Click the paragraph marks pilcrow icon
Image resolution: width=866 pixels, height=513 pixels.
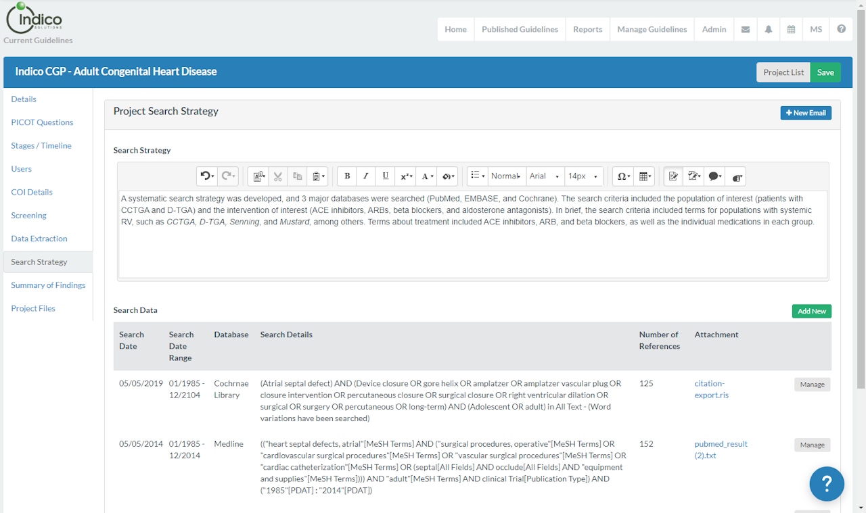pyautogui.click(x=736, y=177)
